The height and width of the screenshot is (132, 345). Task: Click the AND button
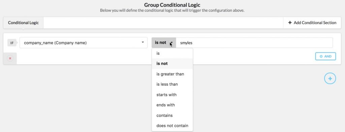pyautogui.click(x=325, y=56)
